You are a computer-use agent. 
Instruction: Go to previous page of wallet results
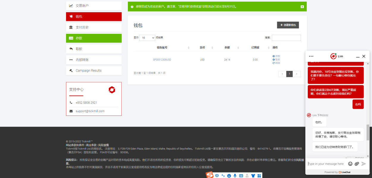coord(282,74)
